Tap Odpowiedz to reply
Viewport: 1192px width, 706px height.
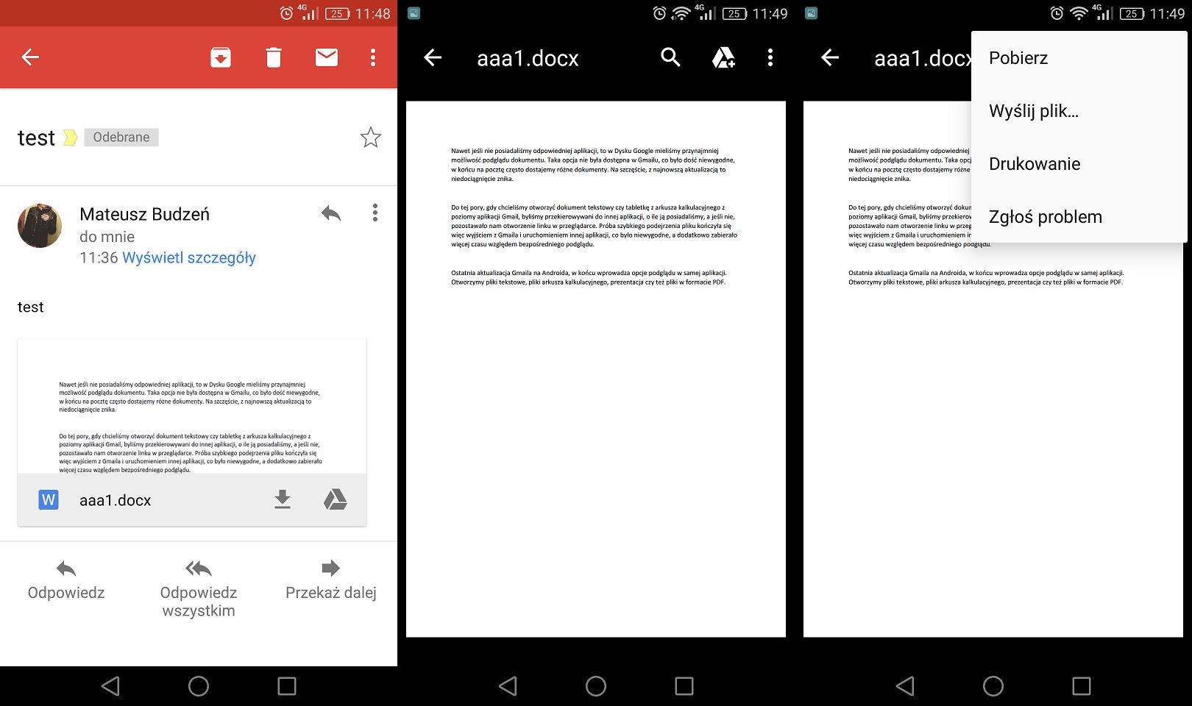pos(66,581)
